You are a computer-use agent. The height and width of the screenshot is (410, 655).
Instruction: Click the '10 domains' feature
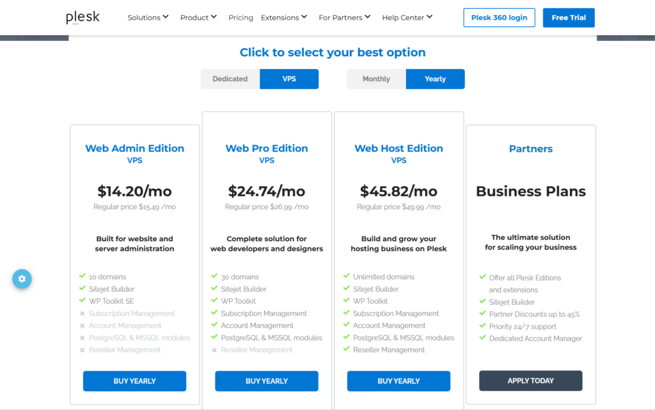click(x=107, y=277)
